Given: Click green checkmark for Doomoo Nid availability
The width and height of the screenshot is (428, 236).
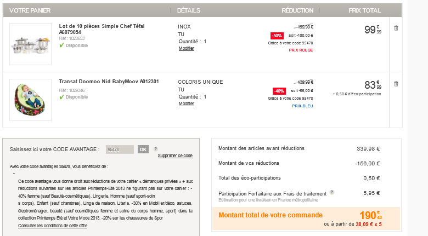Looking at the screenshot, I should point(61,97).
